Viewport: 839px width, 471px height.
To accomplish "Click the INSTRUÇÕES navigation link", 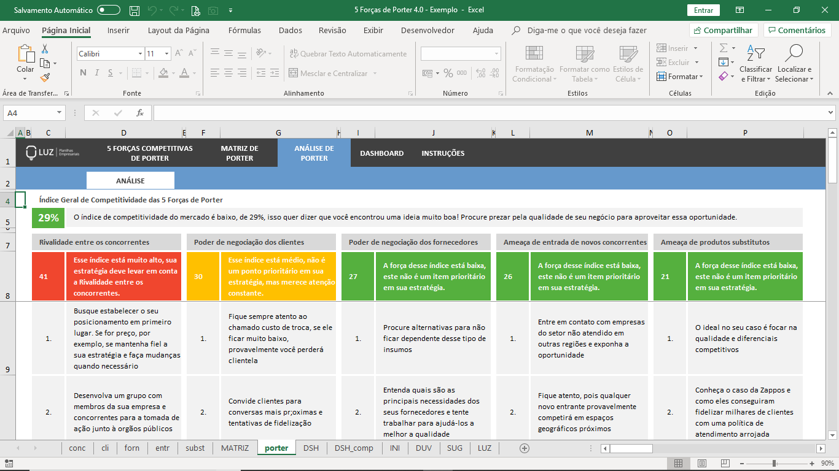I will point(443,153).
